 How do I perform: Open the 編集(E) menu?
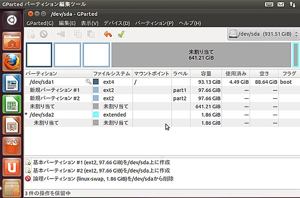click(x=67, y=23)
